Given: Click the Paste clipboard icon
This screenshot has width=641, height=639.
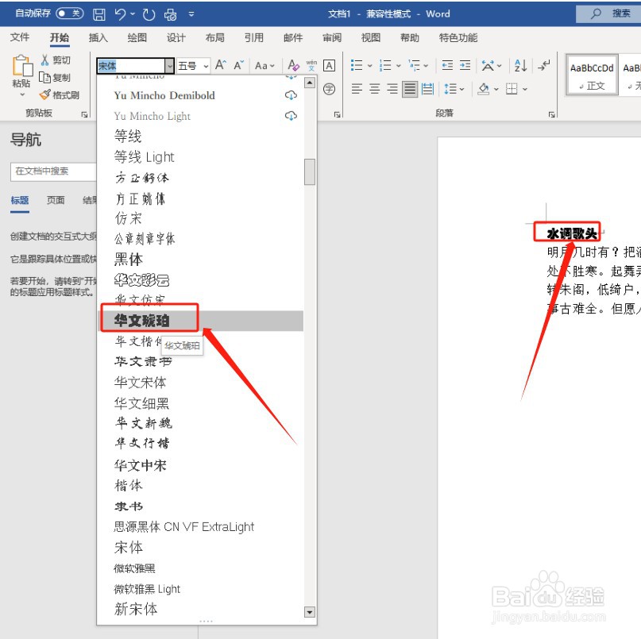Looking at the screenshot, I should click(x=22, y=66).
